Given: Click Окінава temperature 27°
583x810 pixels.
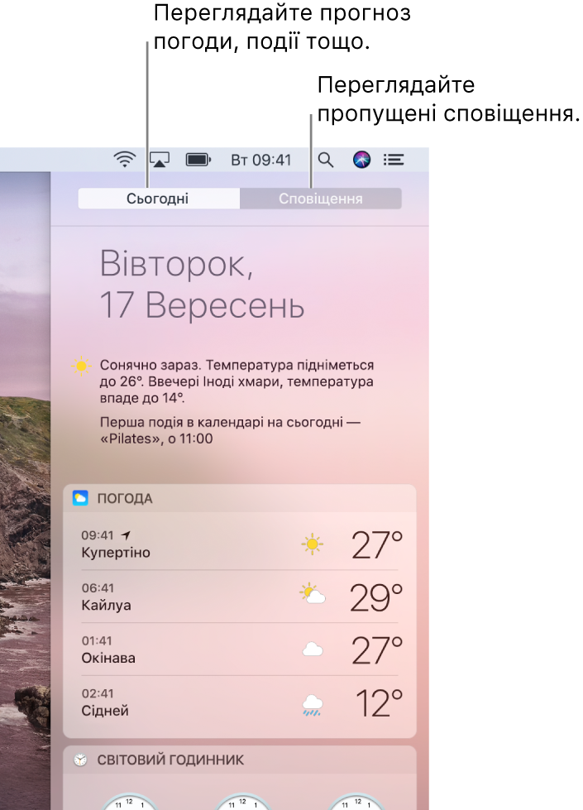Looking at the screenshot, I should 377,650.
